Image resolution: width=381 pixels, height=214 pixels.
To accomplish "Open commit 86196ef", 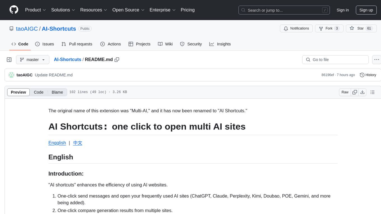I will click(x=327, y=75).
